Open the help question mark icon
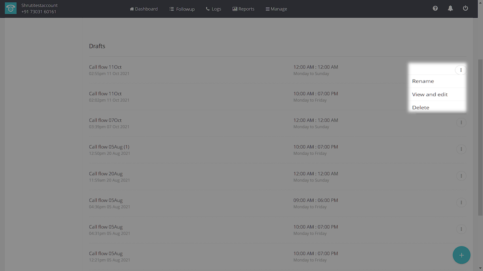This screenshot has width=483, height=271. pos(435,8)
